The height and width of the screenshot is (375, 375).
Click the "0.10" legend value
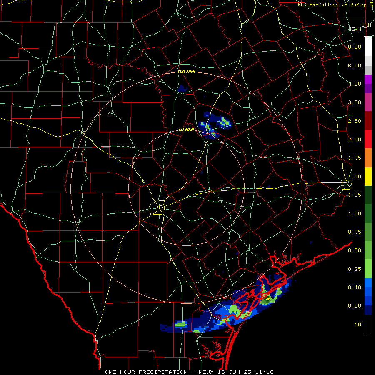(x=355, y=287)
